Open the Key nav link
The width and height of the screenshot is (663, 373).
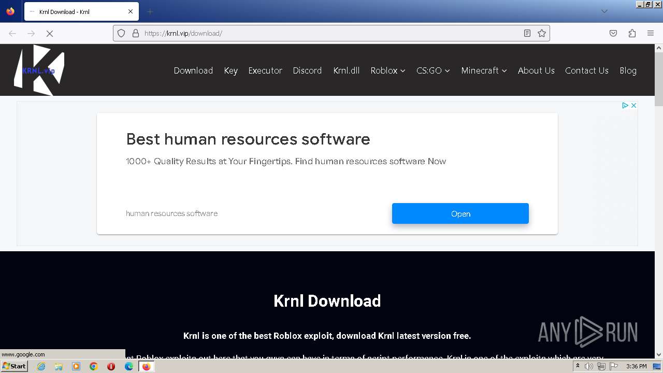tap(231, 70)
